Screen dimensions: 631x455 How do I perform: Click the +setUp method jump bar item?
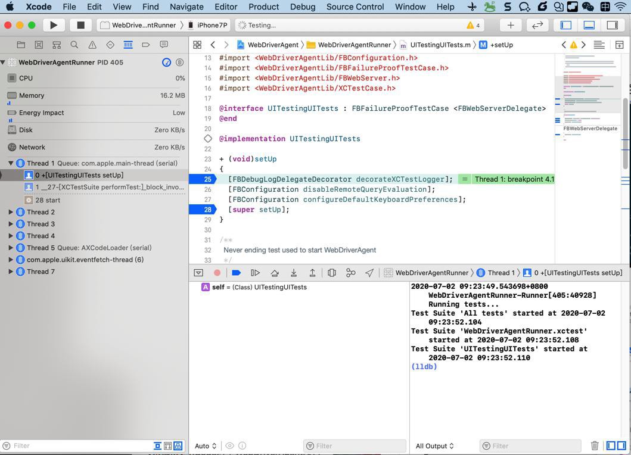[x=496, y=45]
